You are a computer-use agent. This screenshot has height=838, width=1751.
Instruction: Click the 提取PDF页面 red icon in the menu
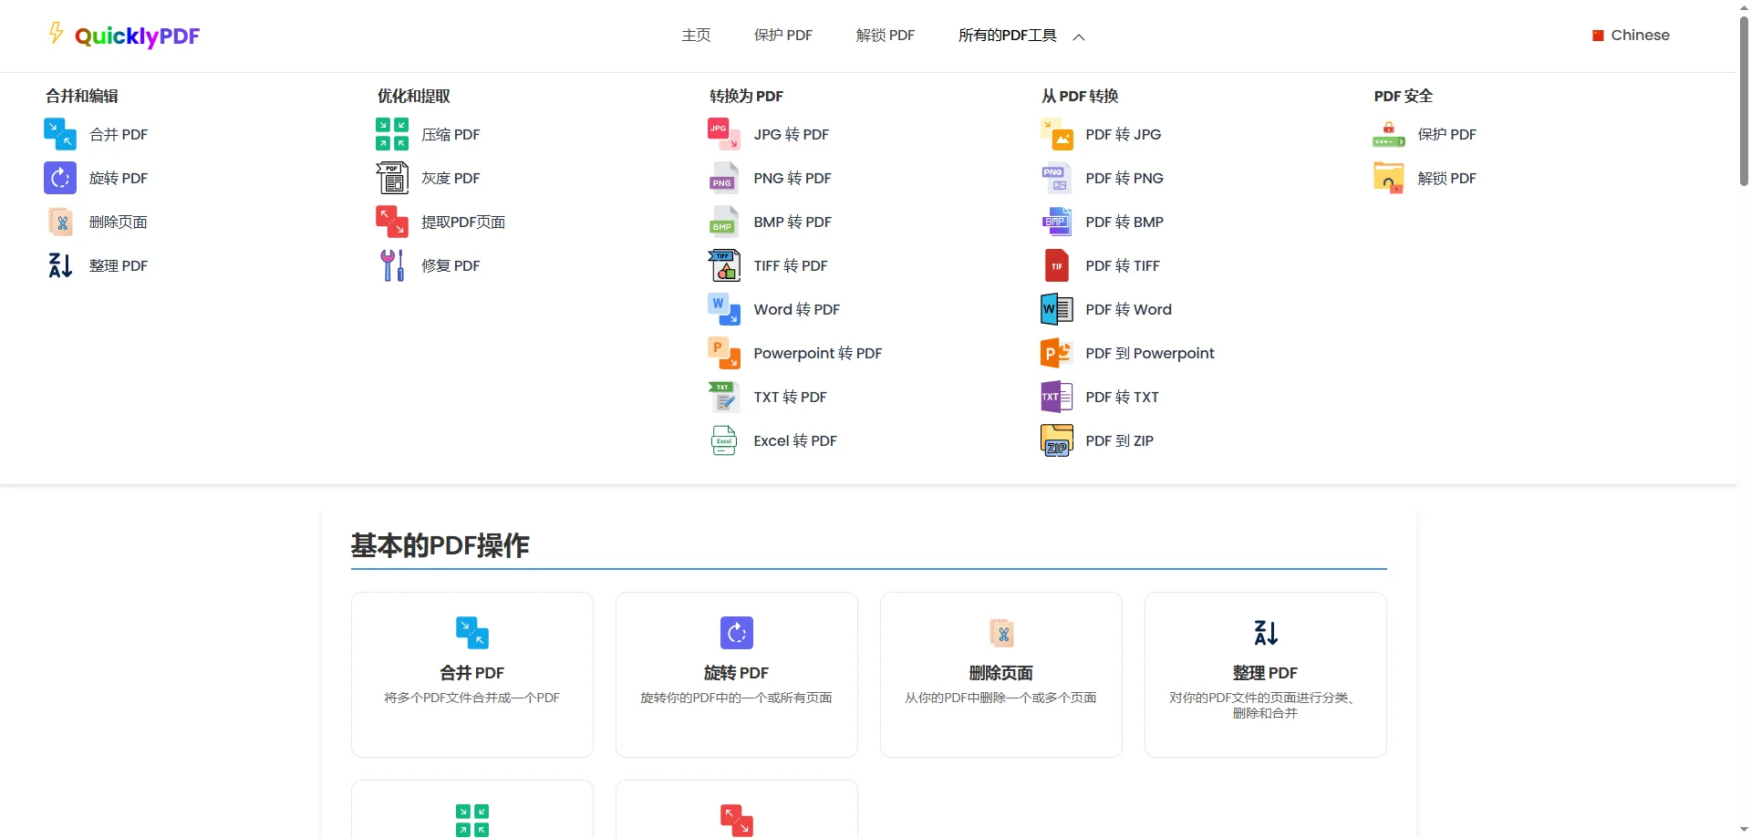(x=392, y=222)
